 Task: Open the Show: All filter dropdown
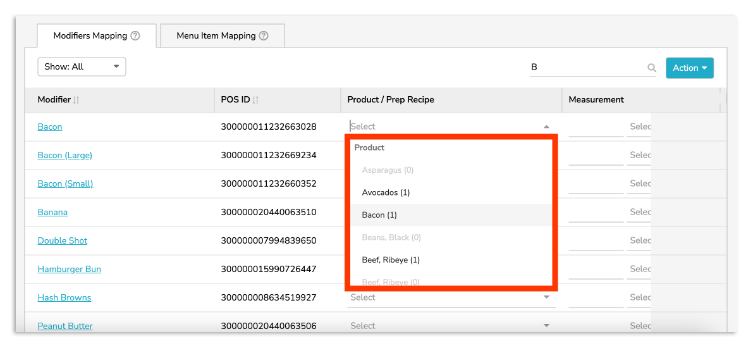82,67
